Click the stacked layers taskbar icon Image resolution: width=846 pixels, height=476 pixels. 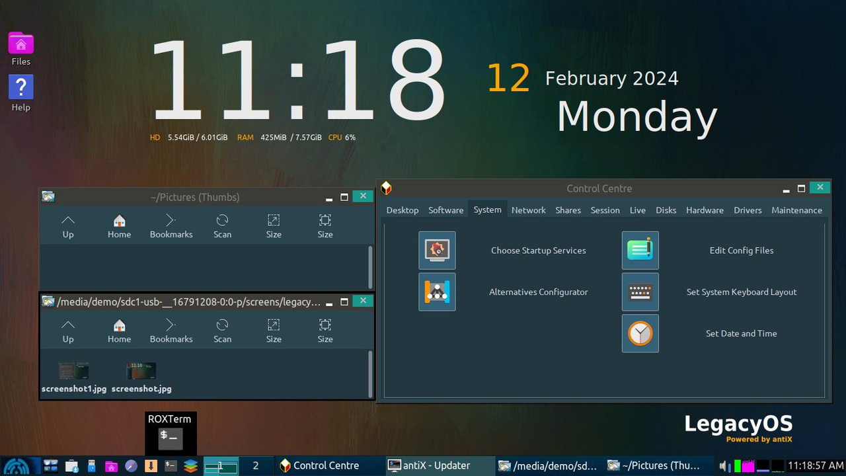(x=190, y=466)
